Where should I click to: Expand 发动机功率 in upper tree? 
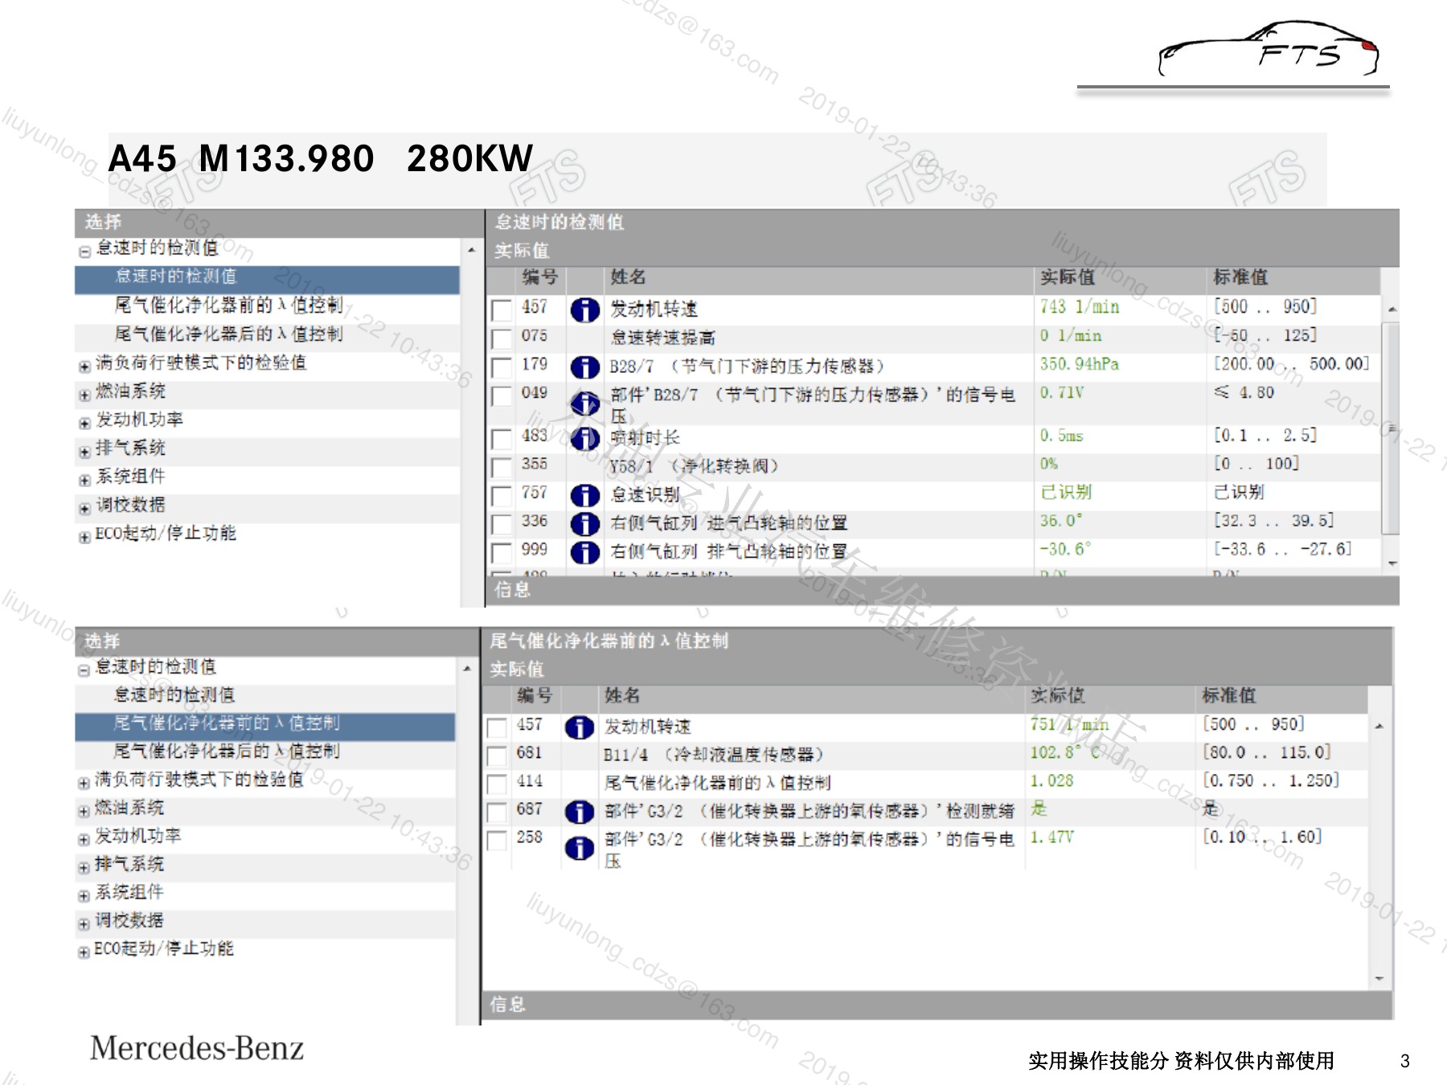pos(84,423)
